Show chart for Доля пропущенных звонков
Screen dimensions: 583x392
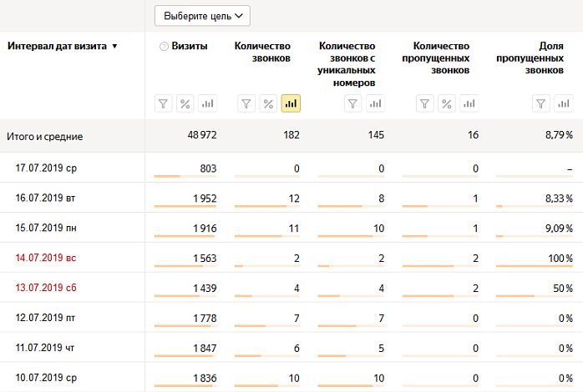pyautogui.click(x=564, y=103)
